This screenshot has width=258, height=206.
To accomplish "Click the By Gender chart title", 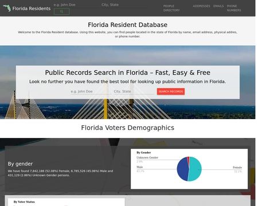I will 143,153.
